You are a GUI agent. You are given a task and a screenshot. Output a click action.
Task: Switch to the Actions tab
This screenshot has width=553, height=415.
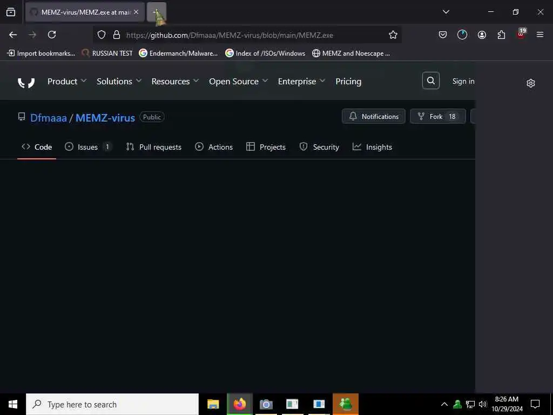tap(214, 147)
